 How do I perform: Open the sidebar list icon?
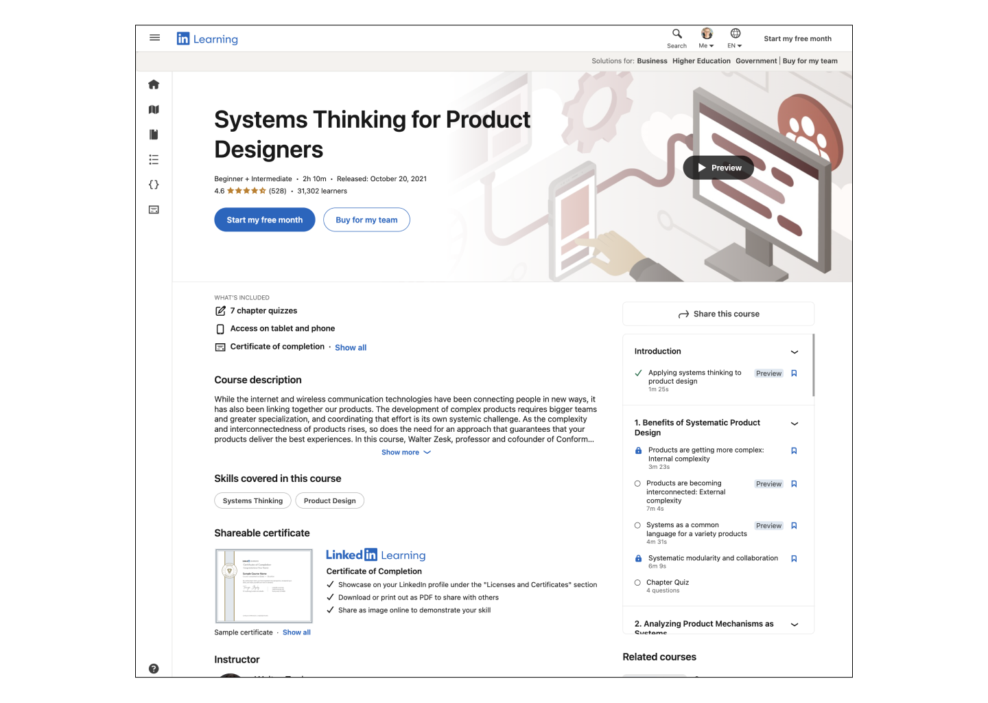tap(154, 159)
